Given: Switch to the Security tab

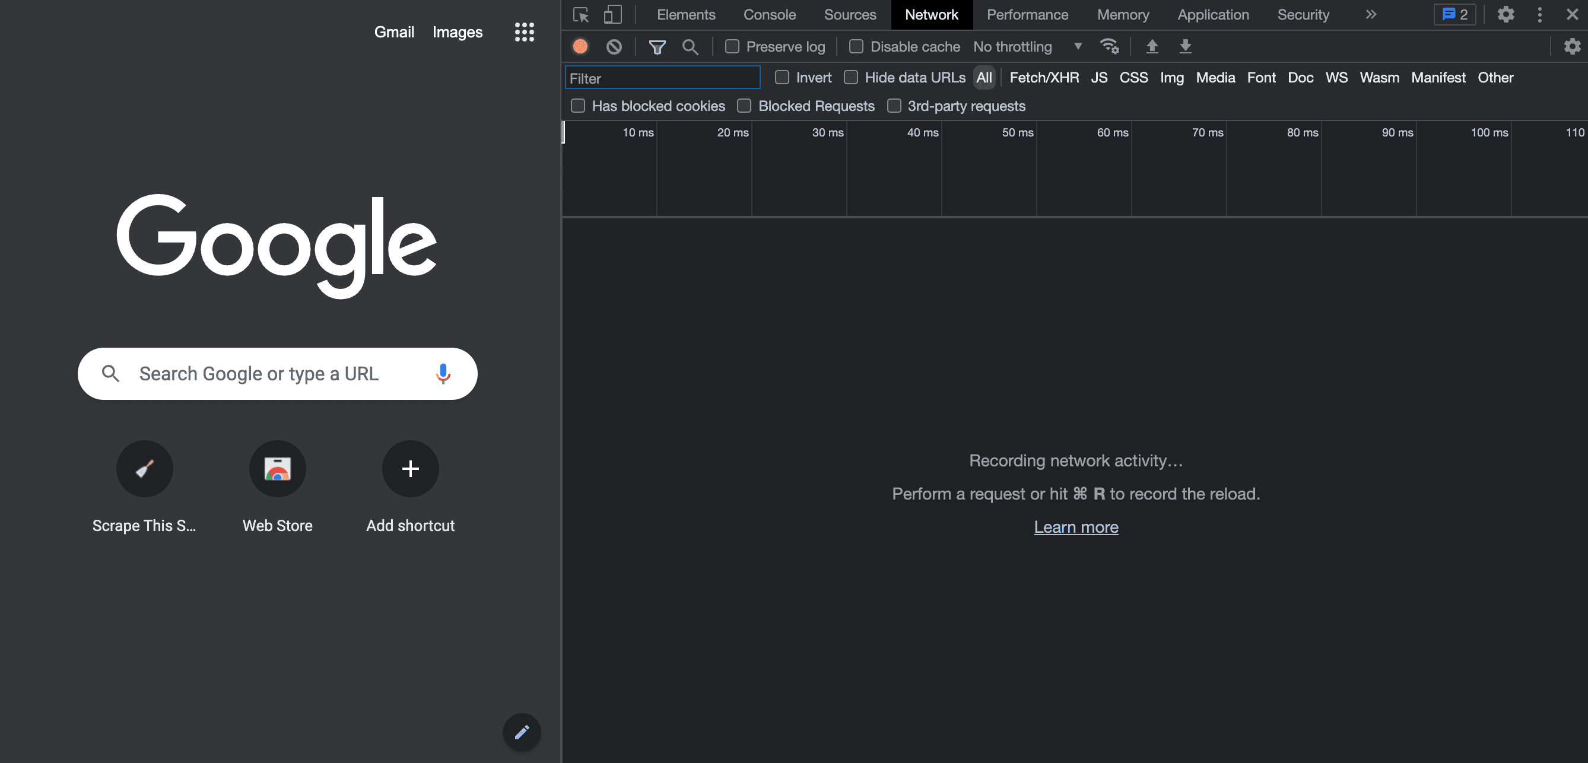Looking at the screenshot, I should (1303, 15).
